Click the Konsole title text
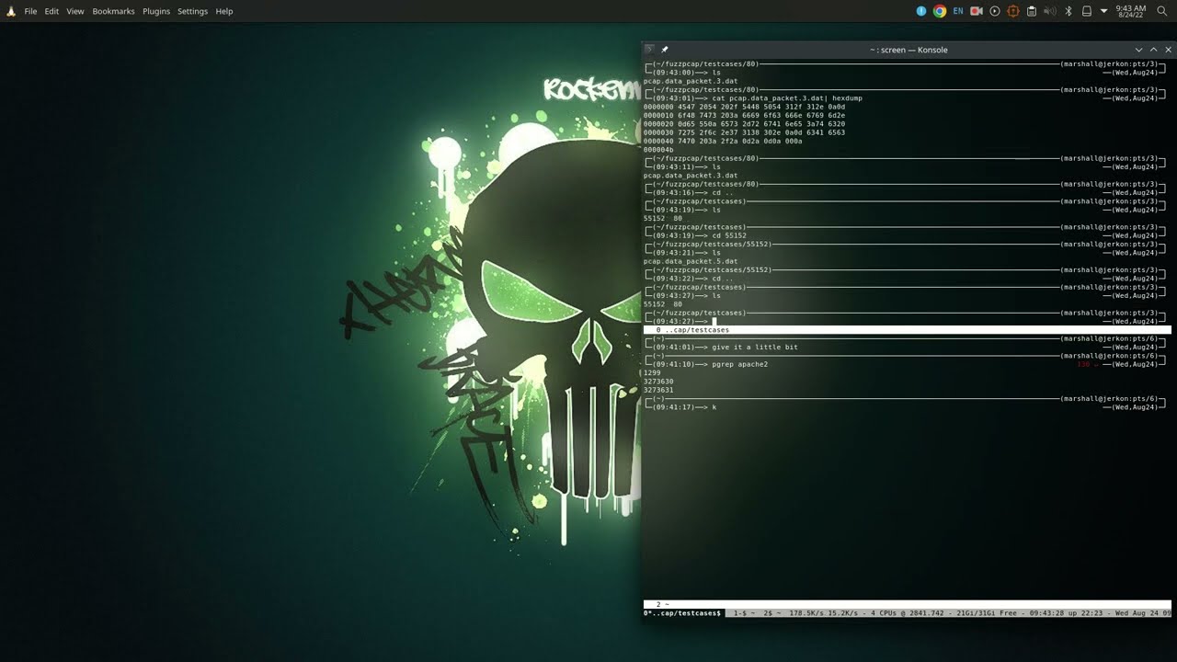The height and width of the screenshot is (662, 1177). pos(908,50)
